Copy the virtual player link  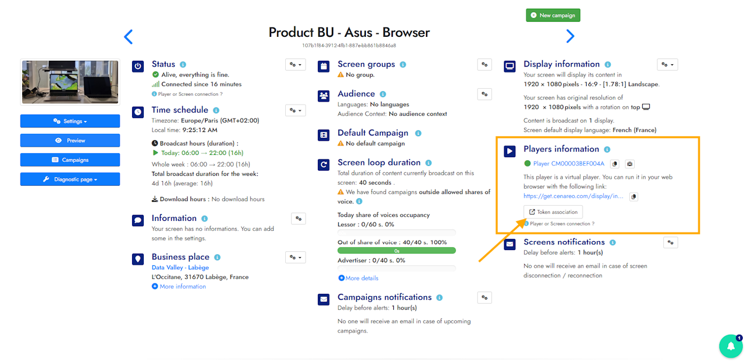[x=634, y=197]
